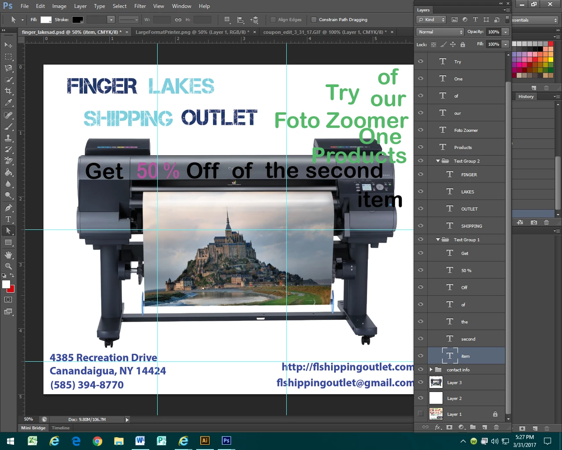The height and width of the screenshot is (450, 562).
Task: Select the OUTLET text layer
Action: pyautogui.click(x=466, y=209)
